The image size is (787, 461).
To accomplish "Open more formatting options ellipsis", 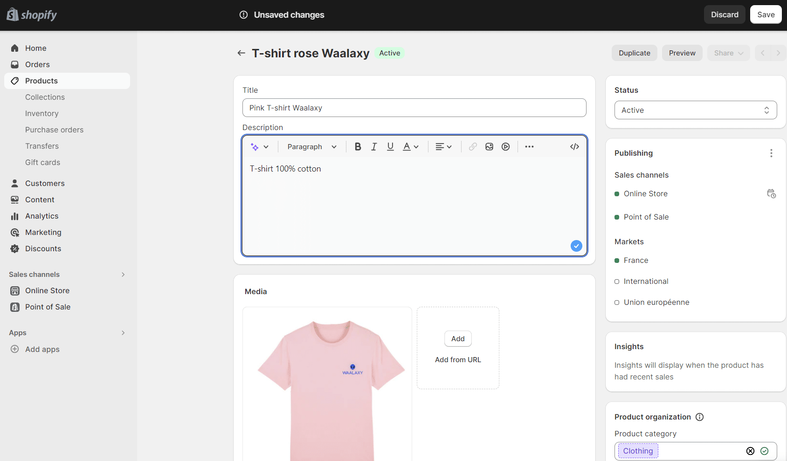I will [x=529, y=147].
